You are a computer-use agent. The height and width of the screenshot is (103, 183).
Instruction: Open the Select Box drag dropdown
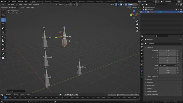pos(30,7)
